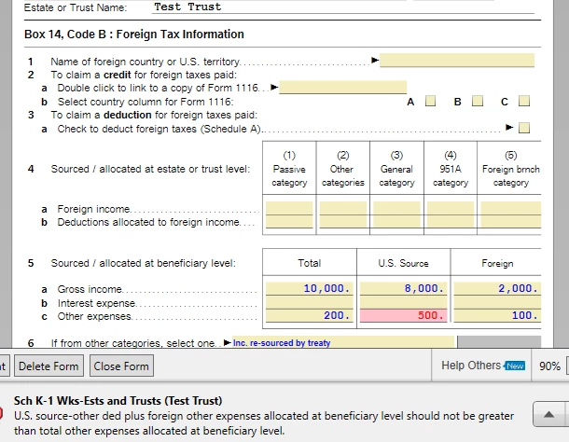Click Foreign income 951A category field

(451, 208)
